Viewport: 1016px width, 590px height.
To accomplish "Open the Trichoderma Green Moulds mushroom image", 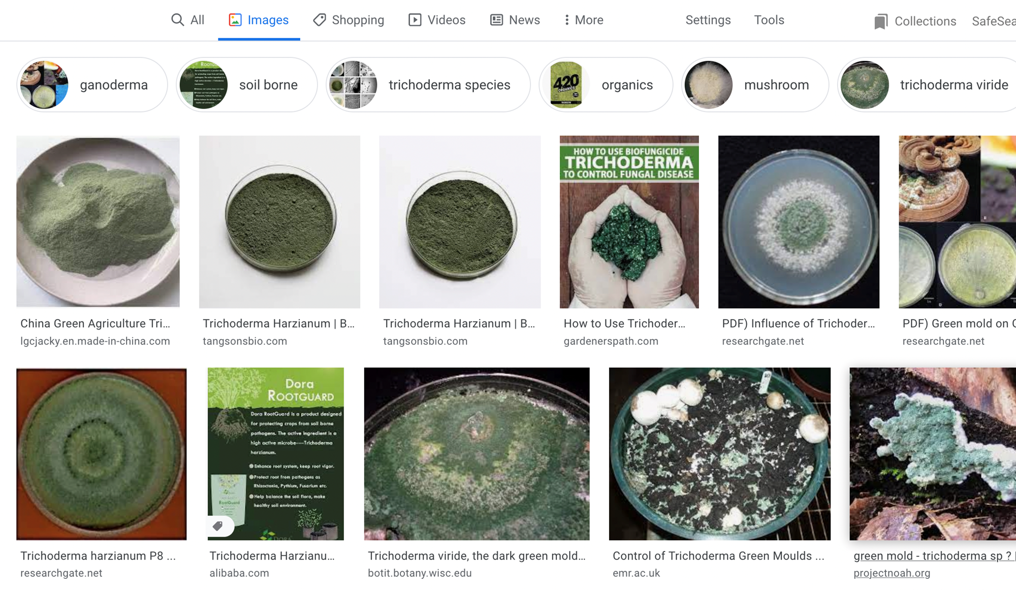I will [x=719, y=453].
